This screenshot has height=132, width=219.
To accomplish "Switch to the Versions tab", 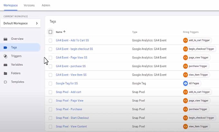I will (x=29, y=5).
